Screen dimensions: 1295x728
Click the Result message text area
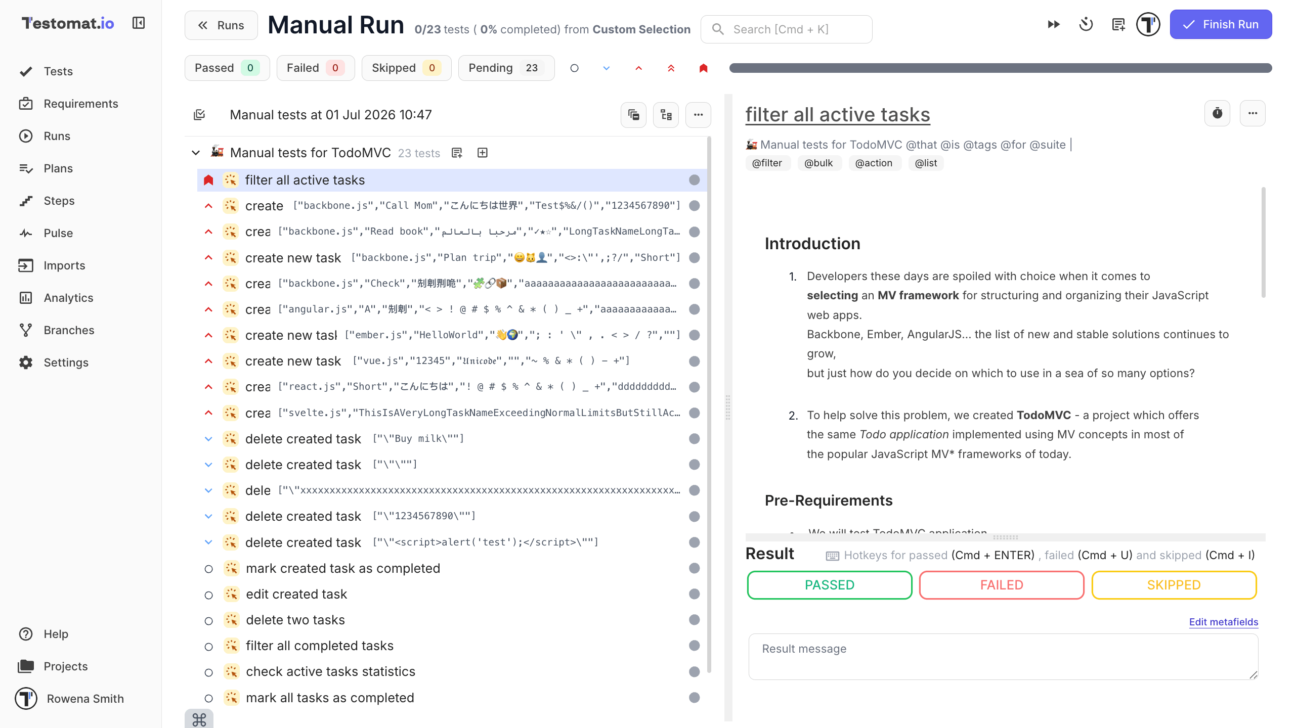tap(1004, 657)
